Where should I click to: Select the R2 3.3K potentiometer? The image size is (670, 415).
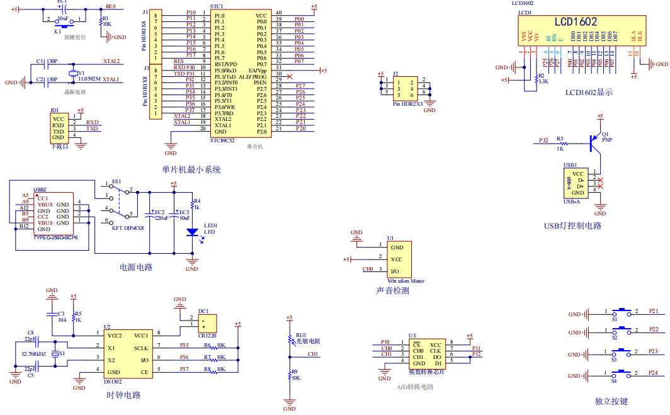tap(535, 77)
